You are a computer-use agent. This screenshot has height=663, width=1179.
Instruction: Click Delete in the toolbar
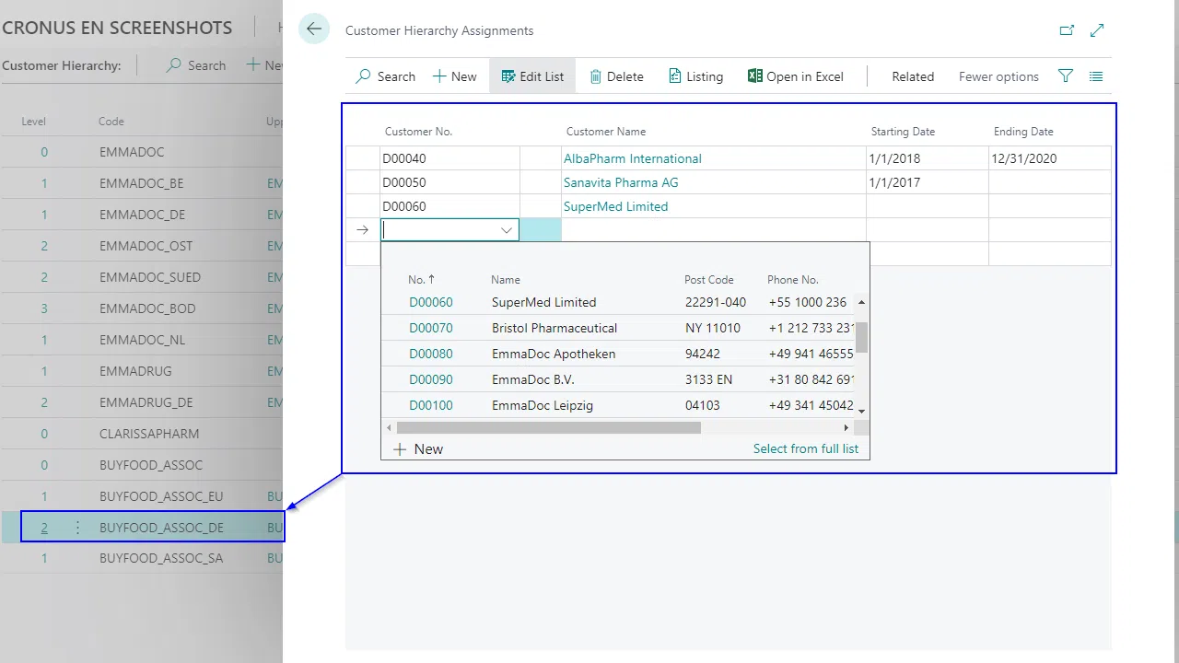pos(616,76)
